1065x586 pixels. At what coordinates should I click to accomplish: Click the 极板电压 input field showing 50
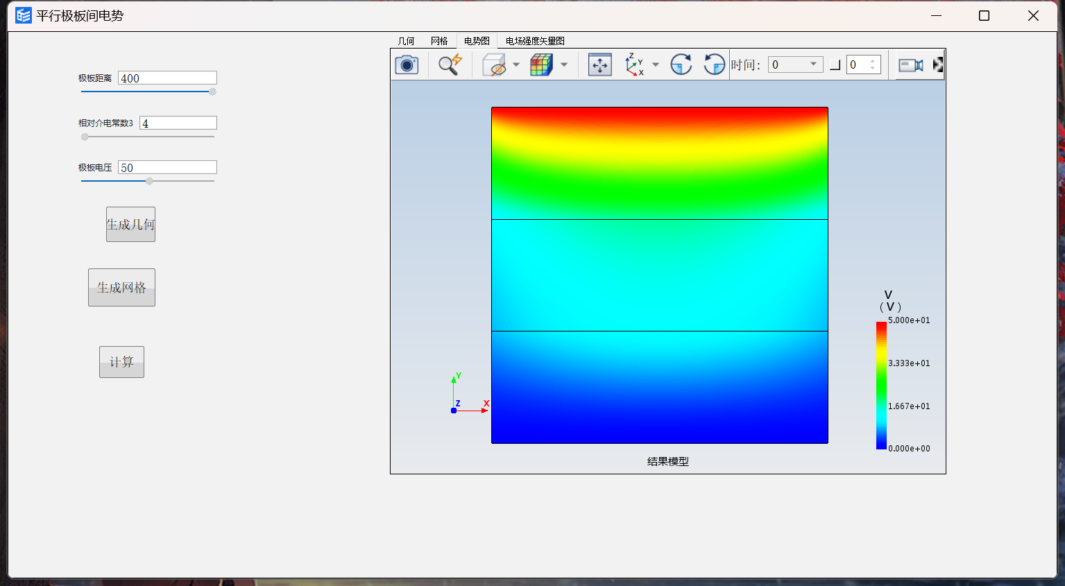pyautogui.click(x=167, y=167)
